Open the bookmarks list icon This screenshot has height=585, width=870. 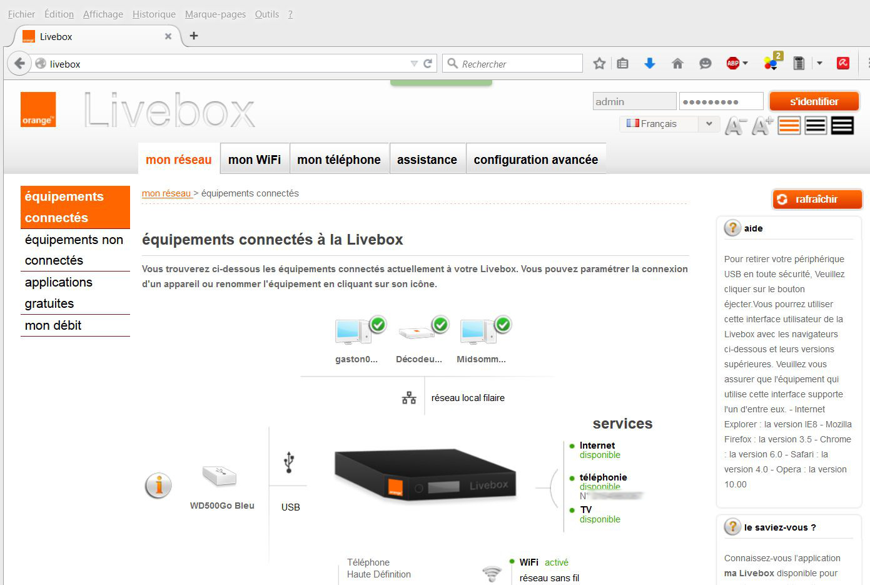pos(622,63)
